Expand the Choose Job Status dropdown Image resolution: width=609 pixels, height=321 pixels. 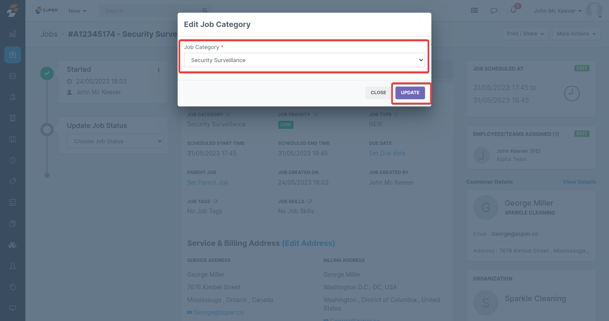pos(115,141)
